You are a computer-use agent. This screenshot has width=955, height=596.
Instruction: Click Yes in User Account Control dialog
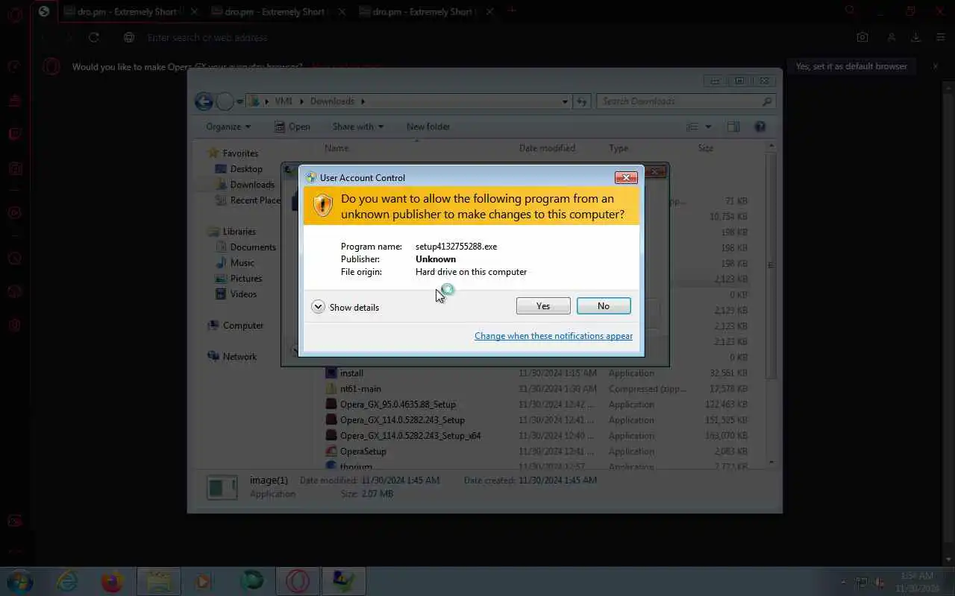coord(543,306)
